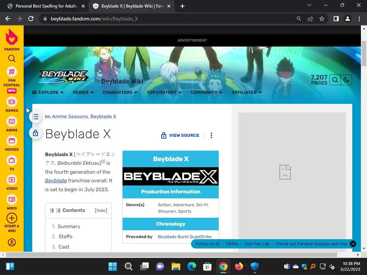This screenshot has width=367, height=275.
Task: Open Anime Seasons category link
Action: (70, 116)
